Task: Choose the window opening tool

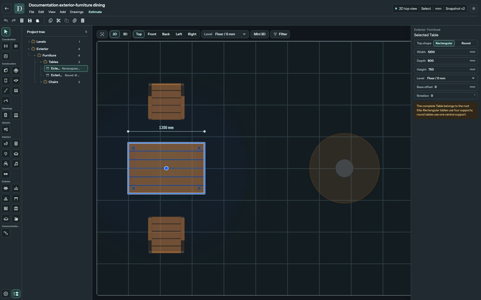Action: (x=16, y=115)
